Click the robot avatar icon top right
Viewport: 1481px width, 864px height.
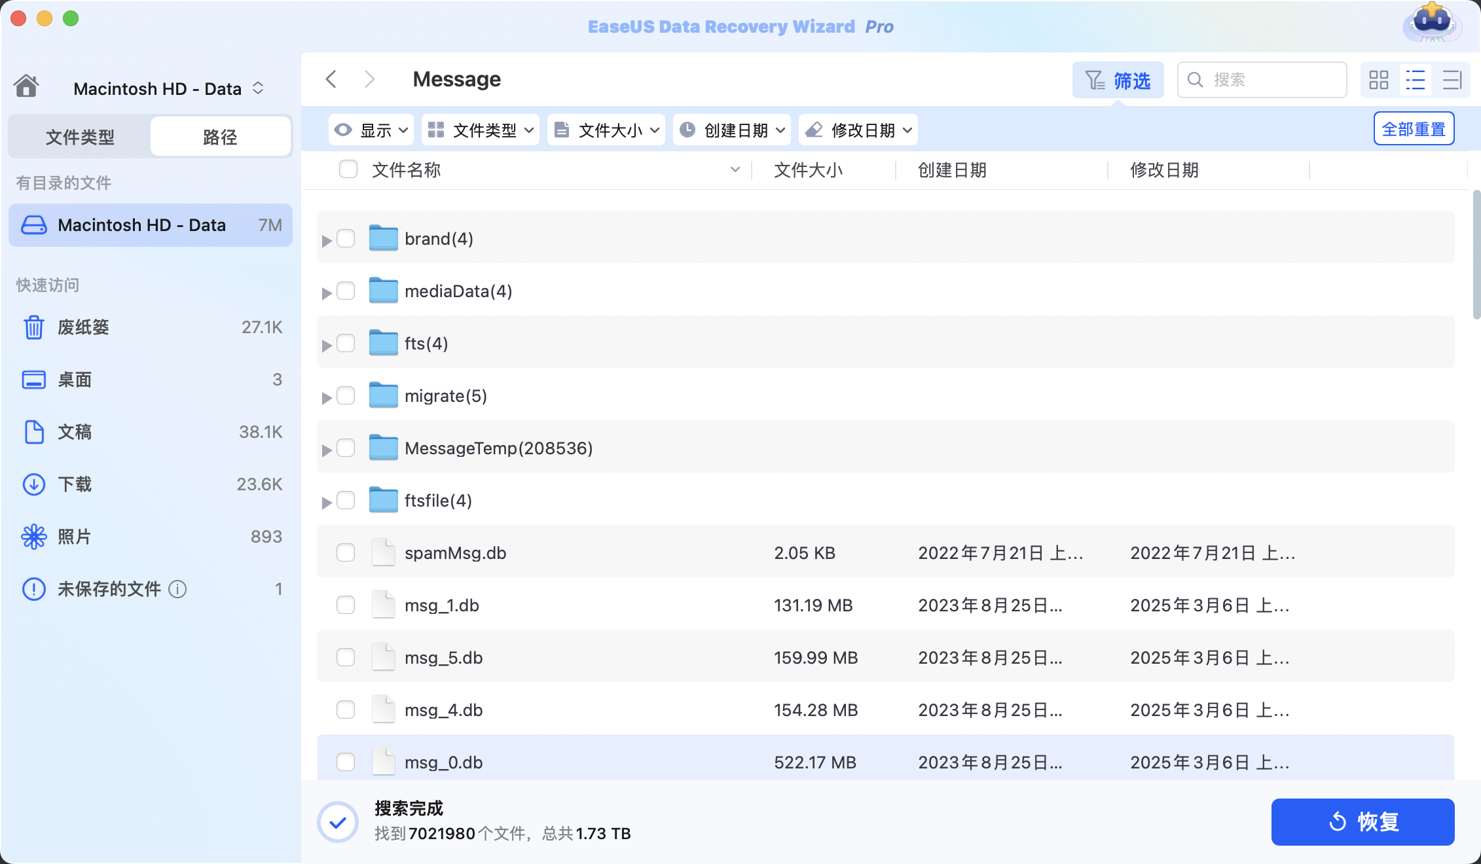coord(1431,24)
